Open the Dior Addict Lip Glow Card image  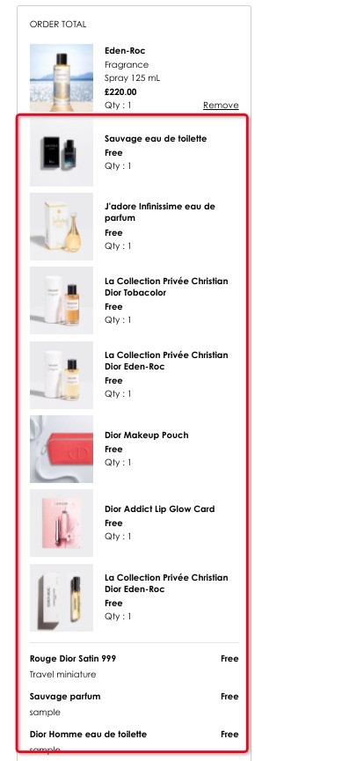(x=62, y=523)
